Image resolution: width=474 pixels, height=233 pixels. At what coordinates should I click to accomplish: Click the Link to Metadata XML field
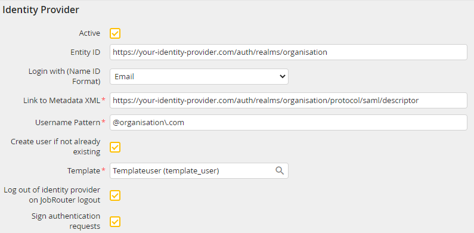tap(289, 100)
